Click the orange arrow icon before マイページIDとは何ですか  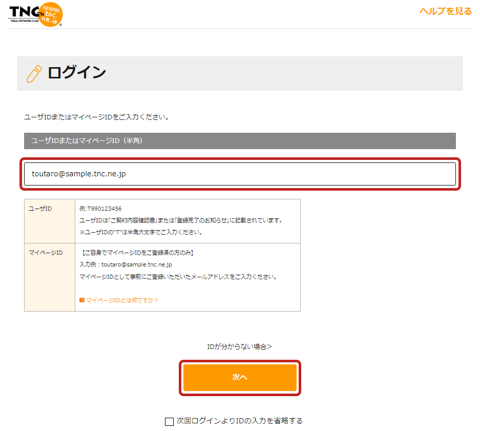[x=82, y=300]
